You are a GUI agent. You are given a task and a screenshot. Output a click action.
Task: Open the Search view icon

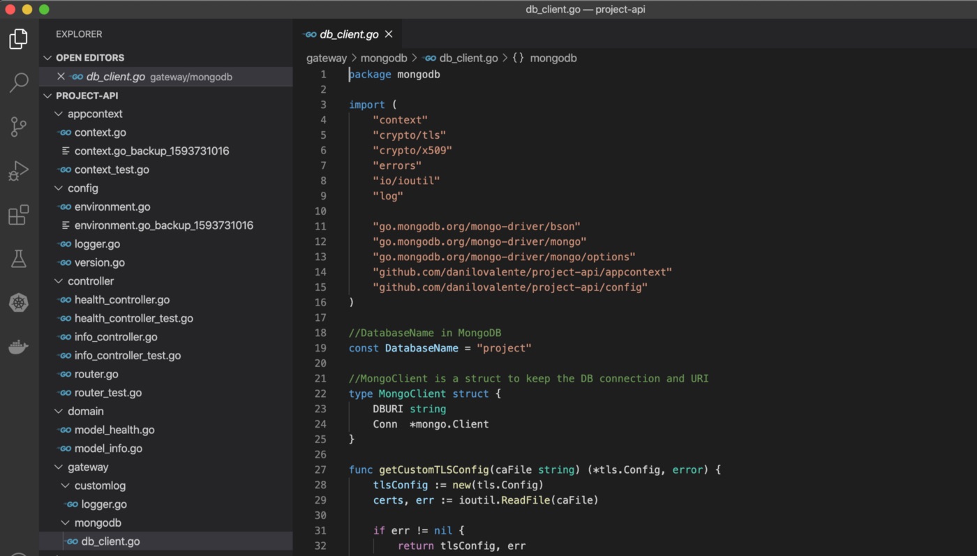click(19, 82)
